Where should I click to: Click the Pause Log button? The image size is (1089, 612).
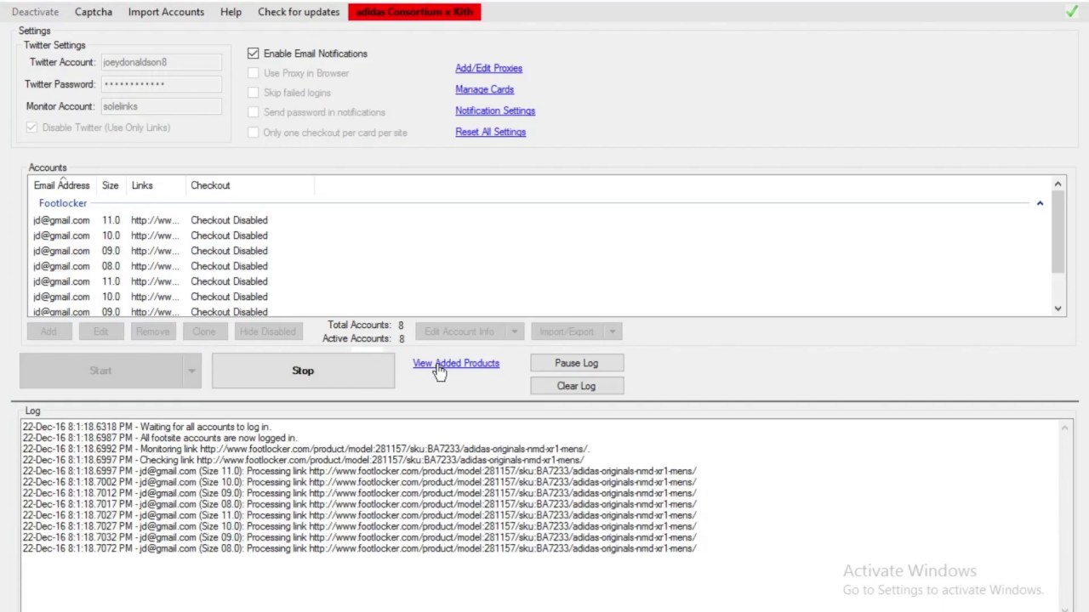(x=577, y=363)
